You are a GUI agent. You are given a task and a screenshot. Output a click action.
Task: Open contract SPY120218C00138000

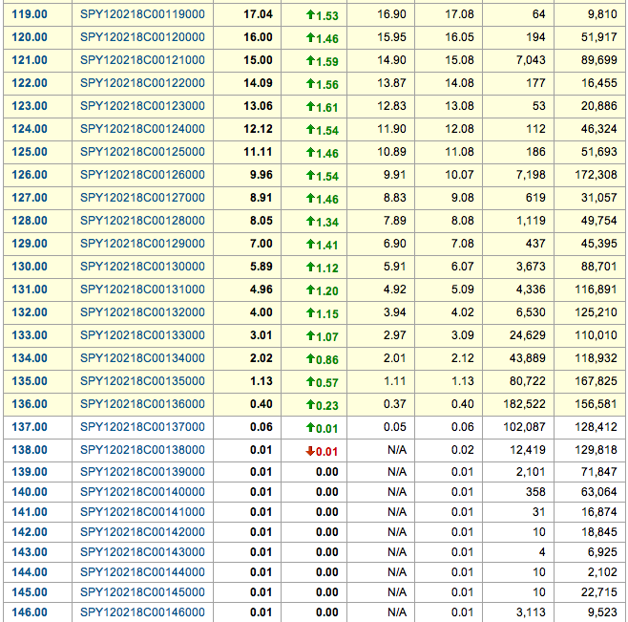pos(142,450)
